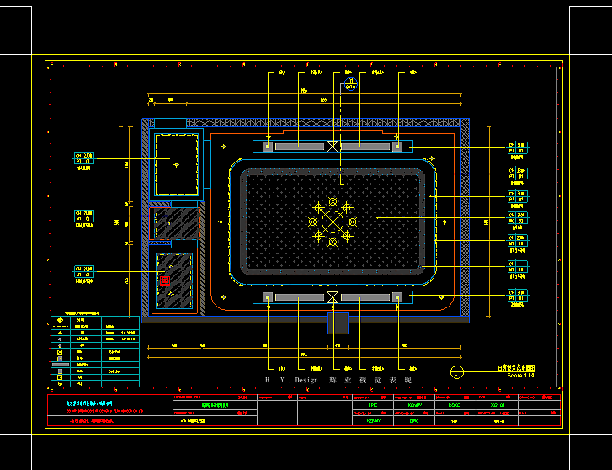The width and height of the screenshot is (612, 470).
Task: Select the dark door block at the bottom wall
Action: click(x=338, y=323)
